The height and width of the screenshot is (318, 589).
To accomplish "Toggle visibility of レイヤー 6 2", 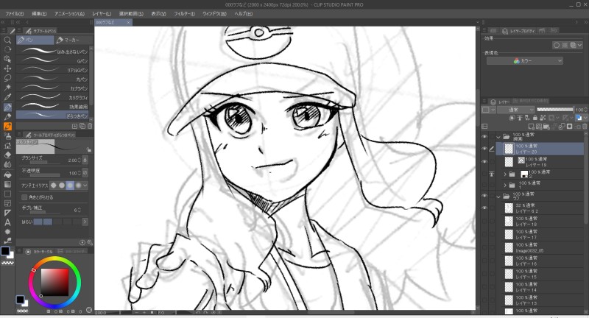I will (484, 208).
